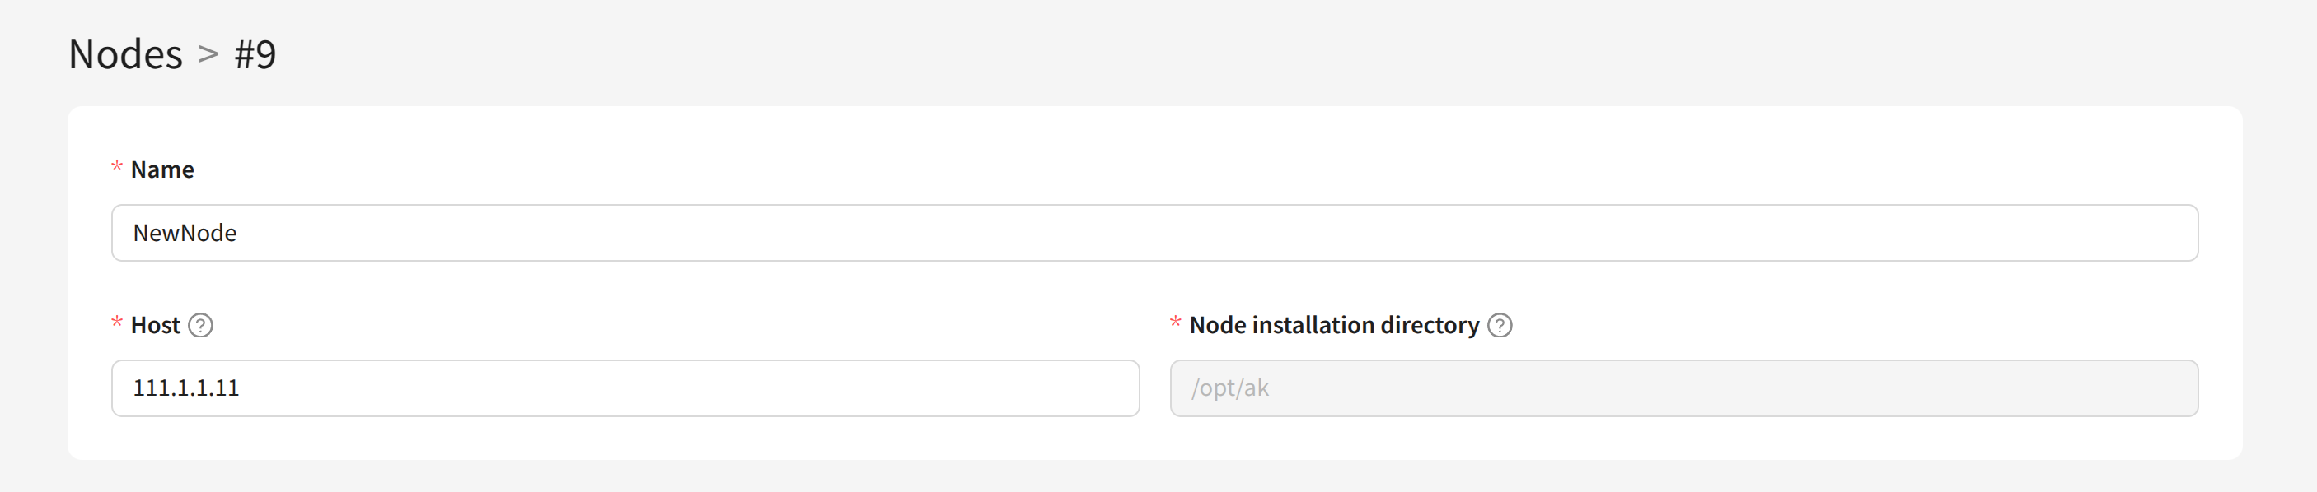Click the /opt/ak placeholder text
Image resolution: width=2317 pixels, height=492 pixels.
1229,388
